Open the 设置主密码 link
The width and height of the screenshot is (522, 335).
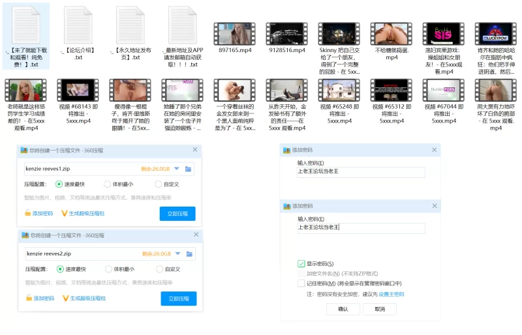pyautogui.click(x=391, y=294)
